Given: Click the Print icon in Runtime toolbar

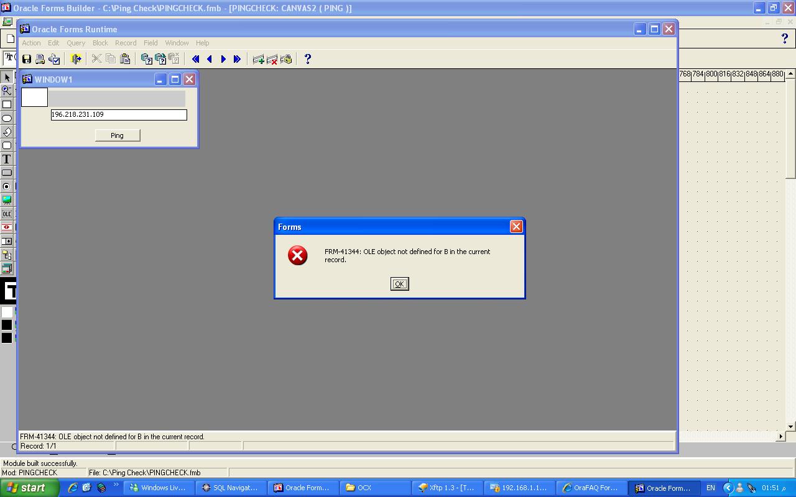Looking at the screenshot, I should (40, 59).
